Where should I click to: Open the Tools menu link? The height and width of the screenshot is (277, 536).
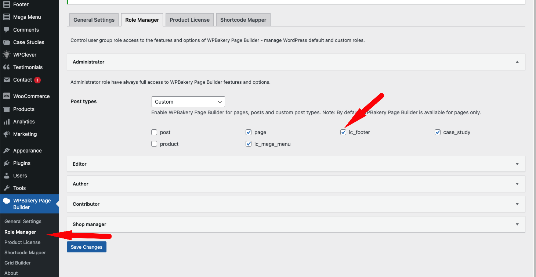(x=19, y=188)
